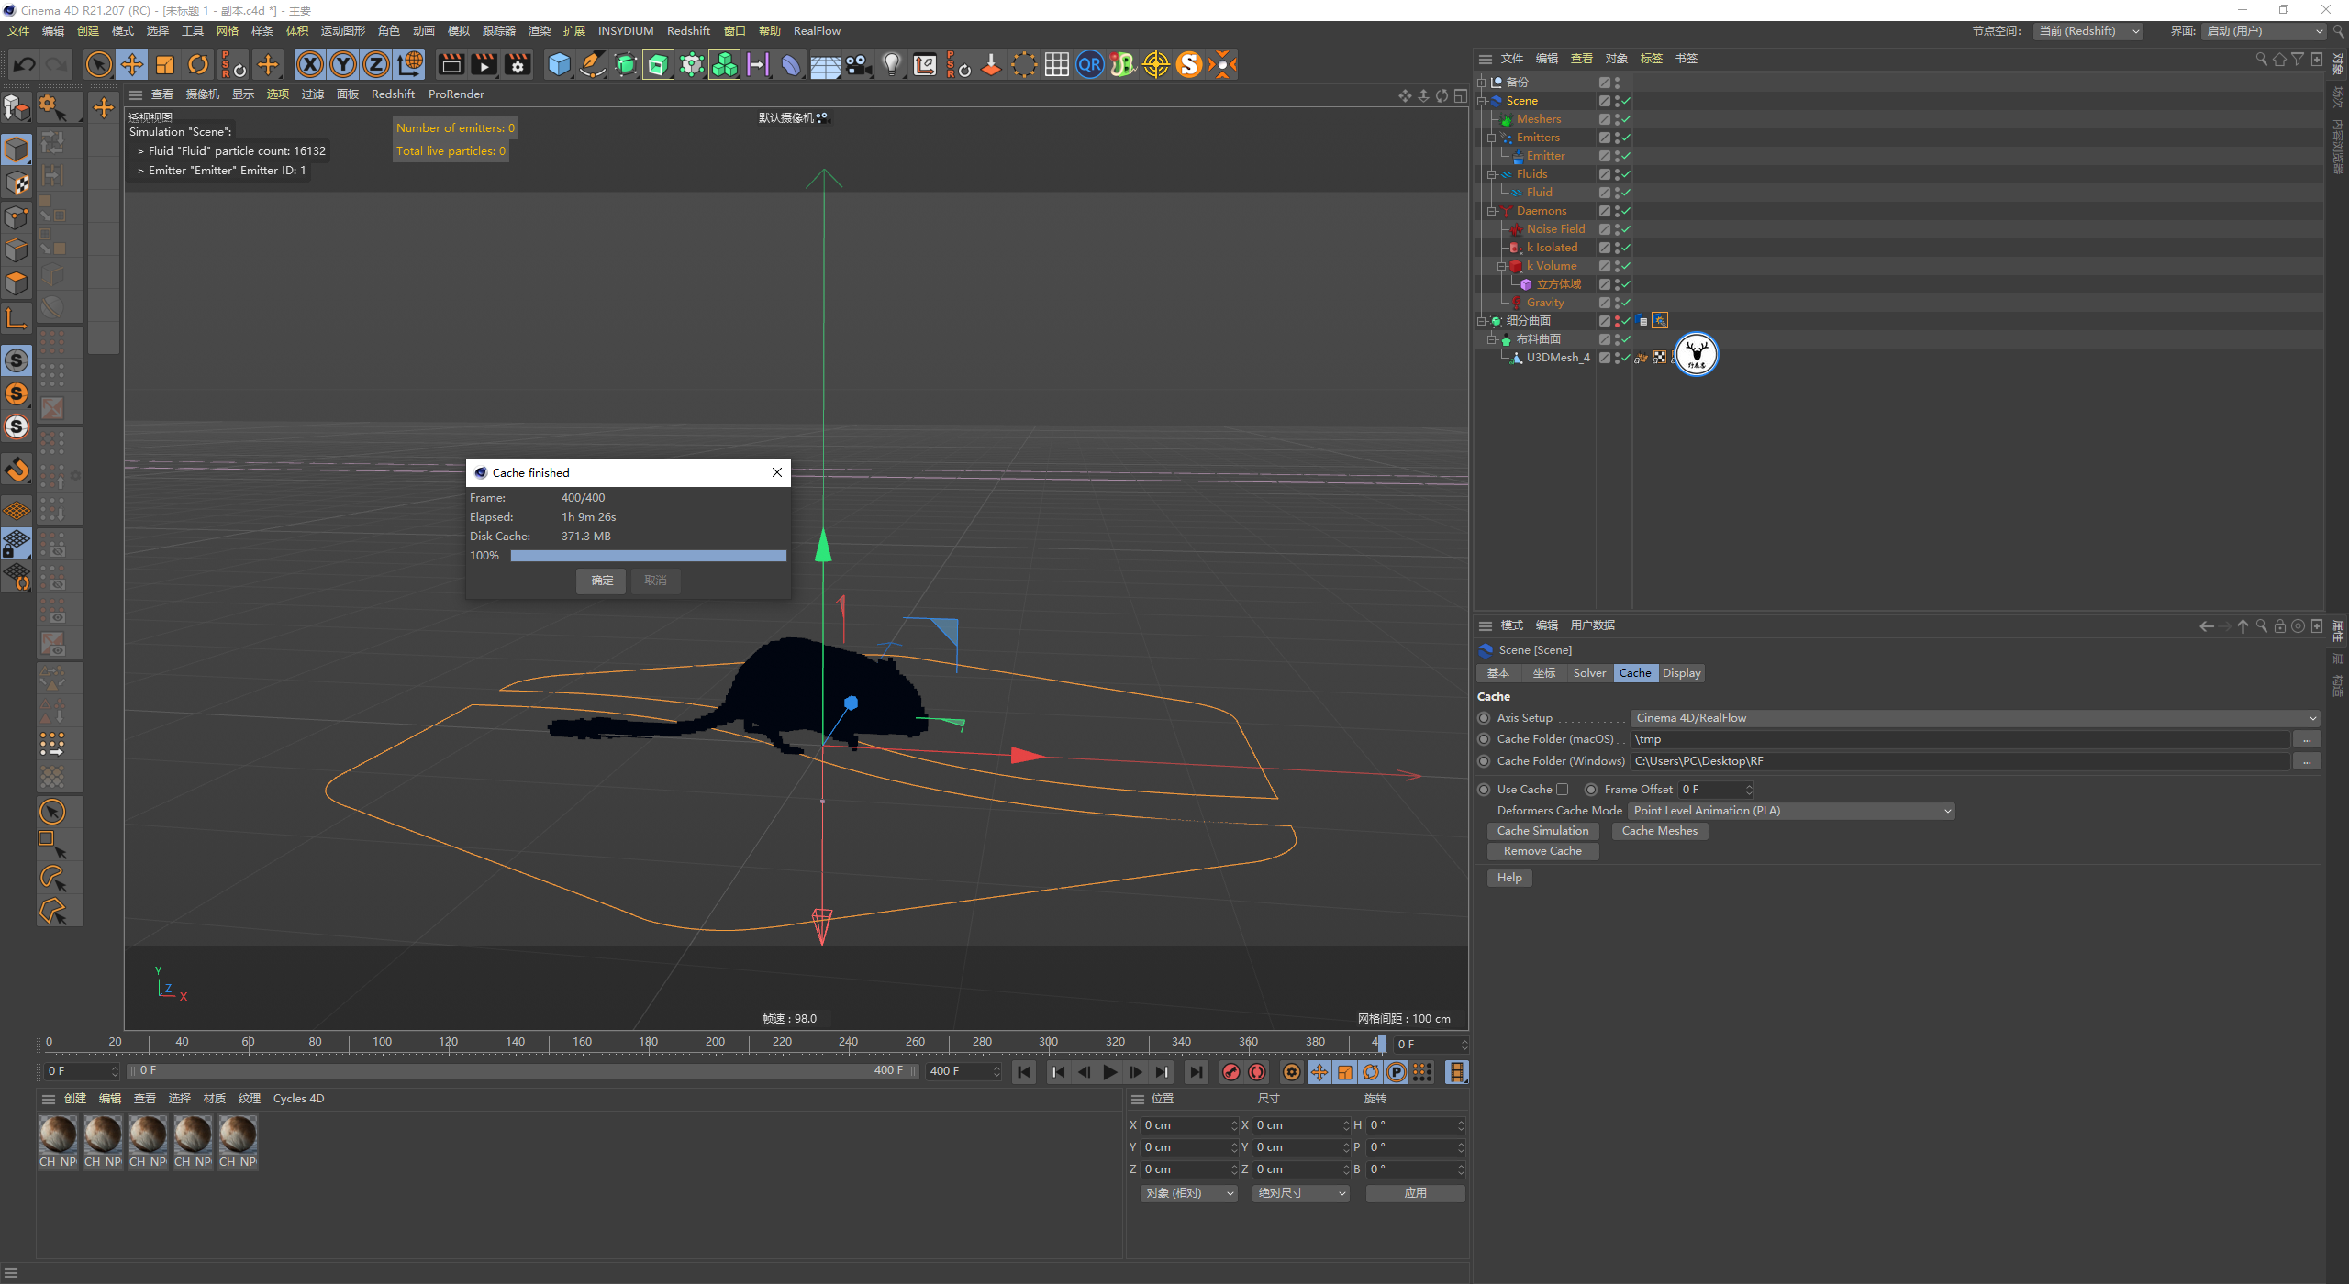This screenshot has height=1284, width=2349.
Task: Add a Light object
Action: coord(891,64)
